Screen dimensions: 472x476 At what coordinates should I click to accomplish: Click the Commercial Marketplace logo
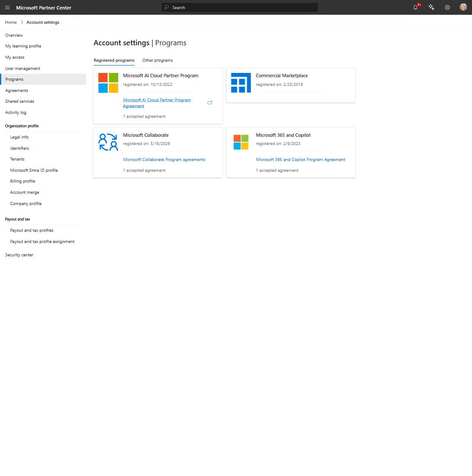[241, 82]
